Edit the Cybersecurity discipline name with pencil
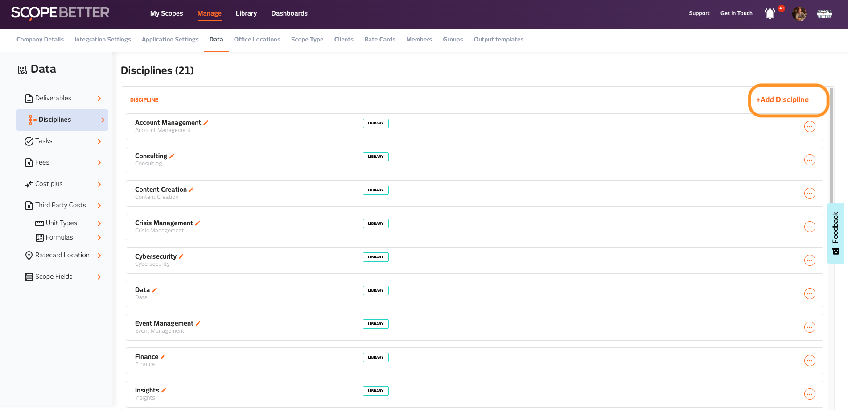 (x=181, y=256)
